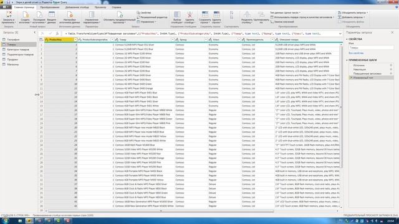
Task: Click the Все свойства link
Action: click(356, 53)
